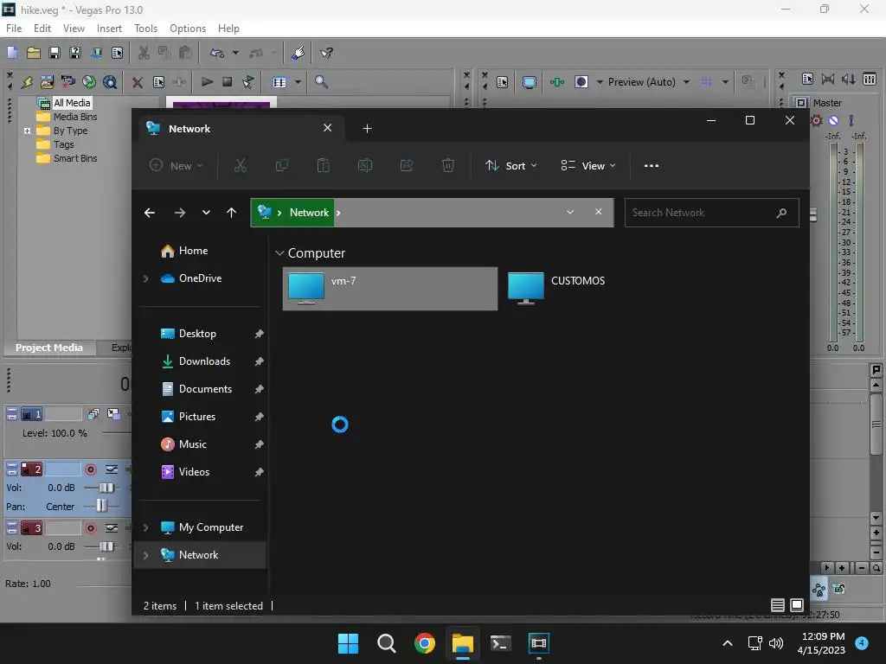This screenshot has height=664, width=886.
Task: Open recent locations chevron in Explorer
Action: [206, 213]
